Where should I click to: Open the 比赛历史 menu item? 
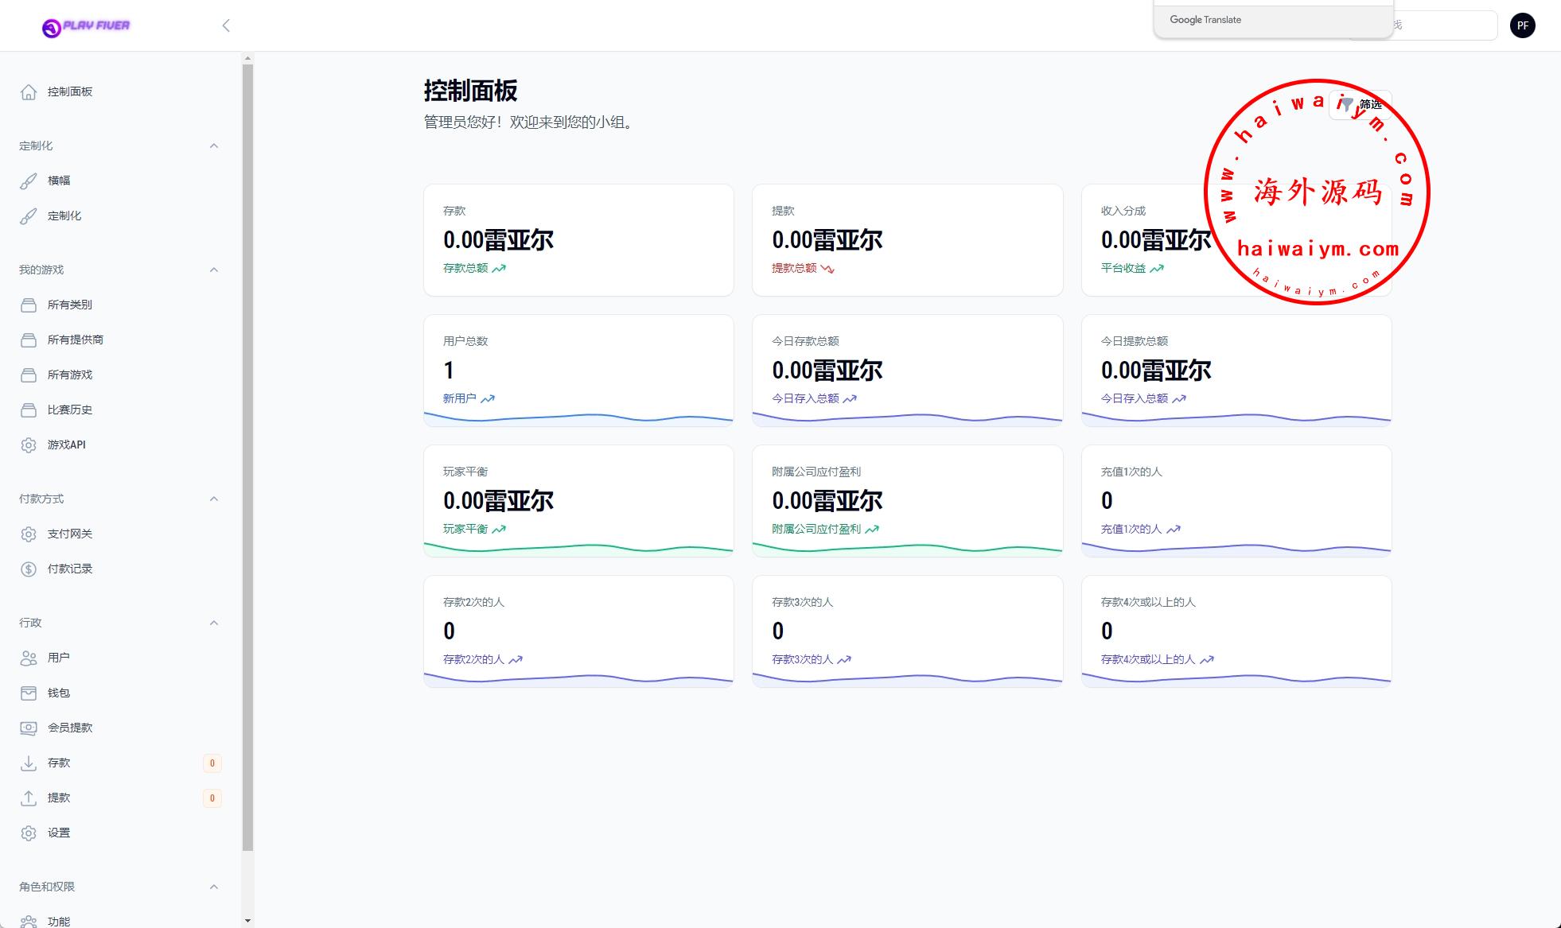(x=69, y=410)
